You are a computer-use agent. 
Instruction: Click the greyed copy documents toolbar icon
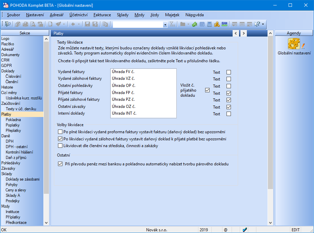coord(18,24)
